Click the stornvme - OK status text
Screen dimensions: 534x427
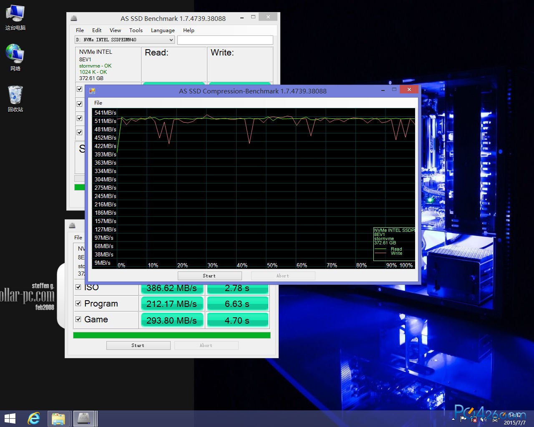tap(96, 66)
